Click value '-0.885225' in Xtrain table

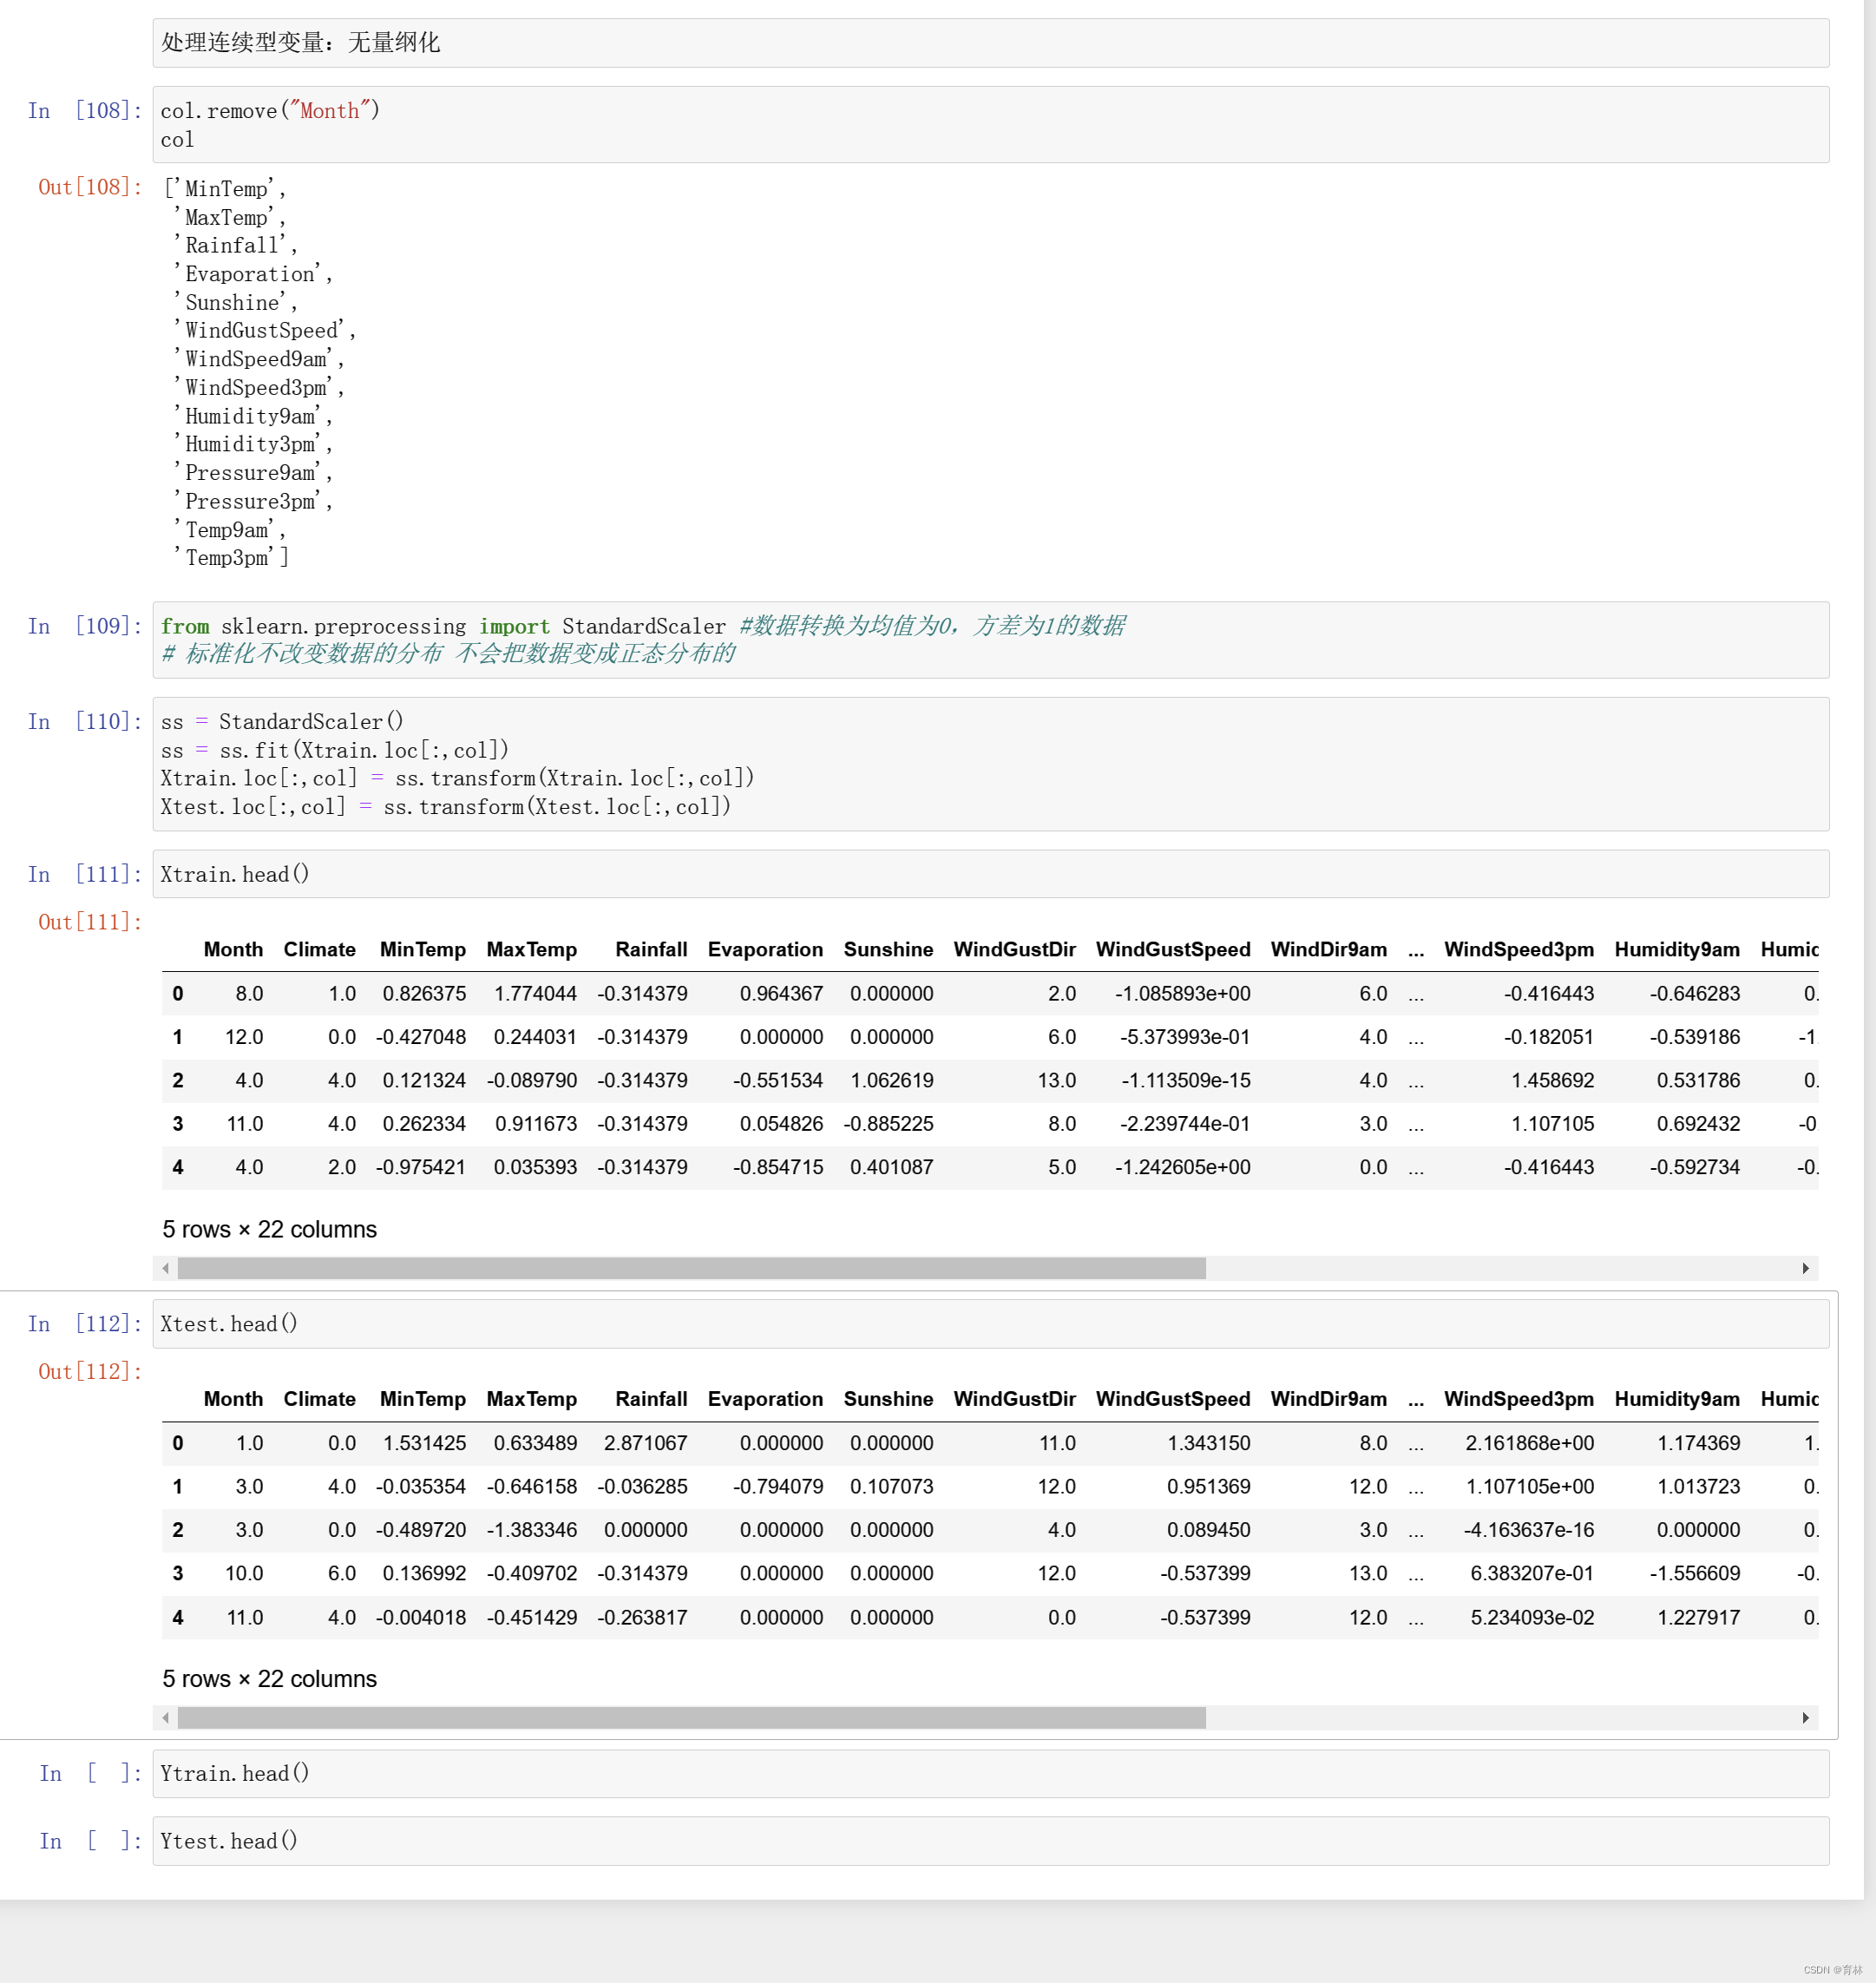coord(888,1124)
